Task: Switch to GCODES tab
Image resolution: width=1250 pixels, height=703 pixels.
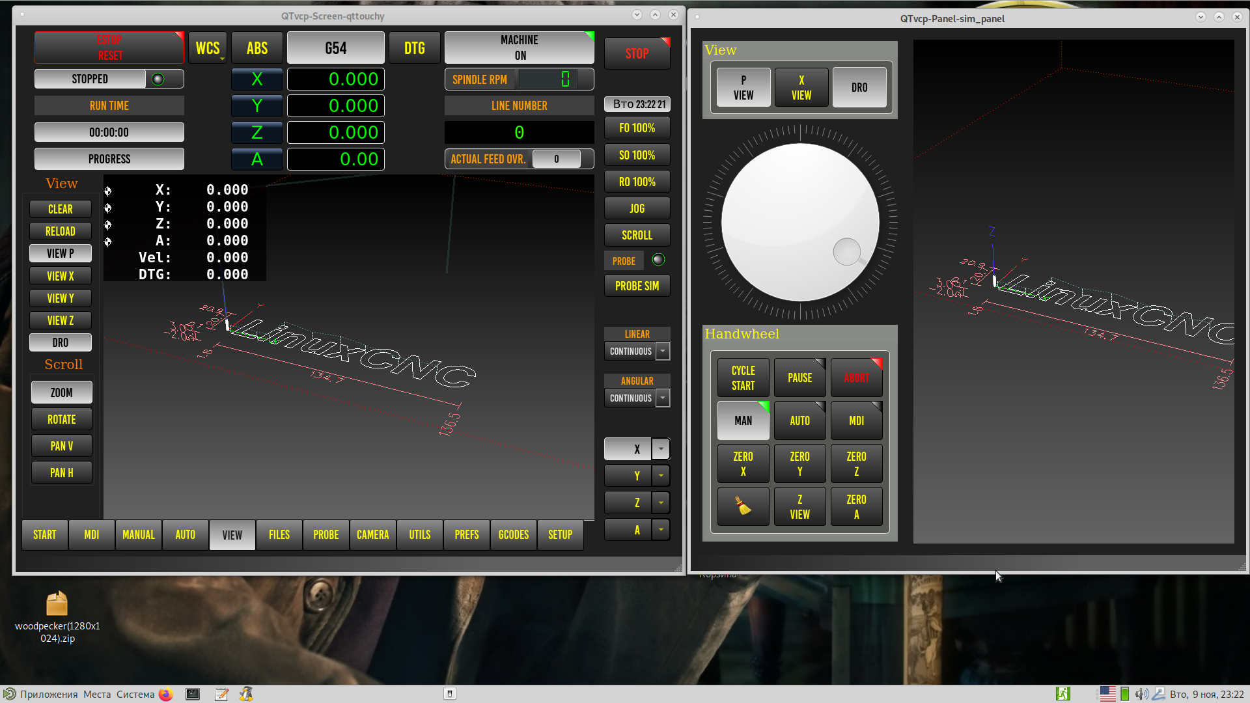Action: [514, 535]
